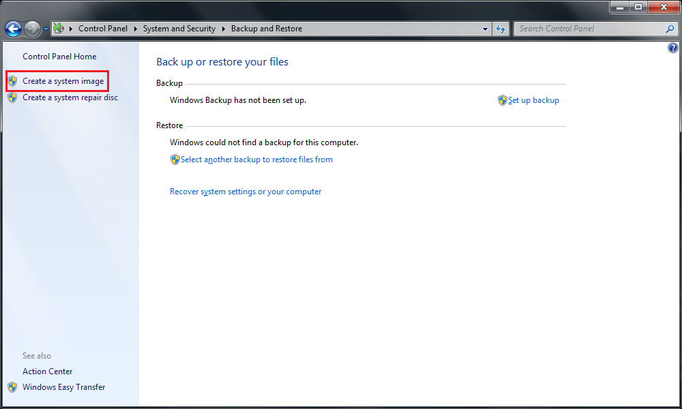Screen dimensions: 682x409
Task: Click shield icon beside Set up backup
Action: (503, 100)
